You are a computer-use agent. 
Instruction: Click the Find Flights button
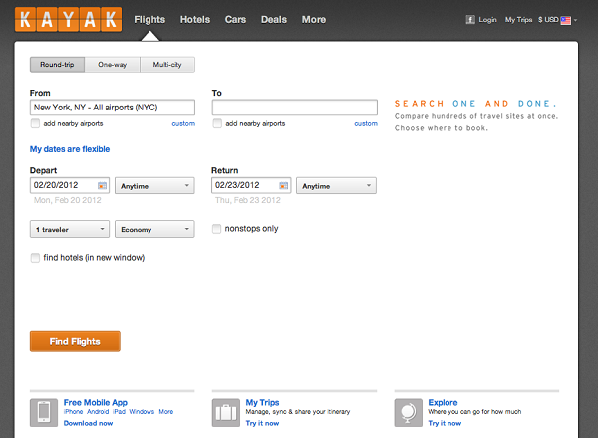(x=75, y=341)
